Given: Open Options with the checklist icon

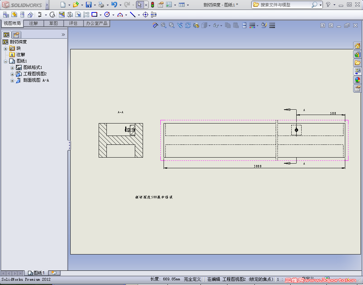Looking at the screenshot, I should click(x=169, y=5).
